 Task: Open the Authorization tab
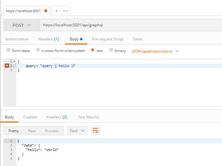pos(17,39)
